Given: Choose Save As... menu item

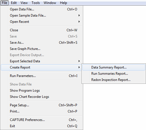Looking at the screenshot, I should tap(42, 43).
